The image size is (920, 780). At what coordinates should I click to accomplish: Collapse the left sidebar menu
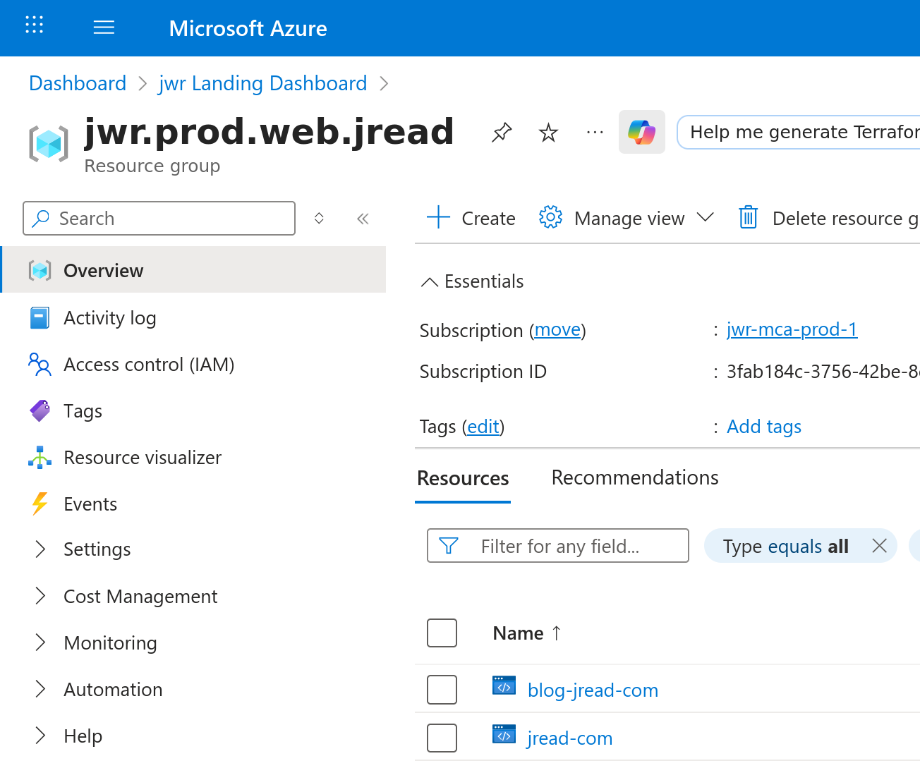click(363, 219)
